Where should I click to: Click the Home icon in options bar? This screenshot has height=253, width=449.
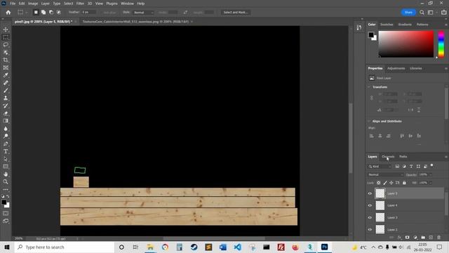tap(8, 13)
